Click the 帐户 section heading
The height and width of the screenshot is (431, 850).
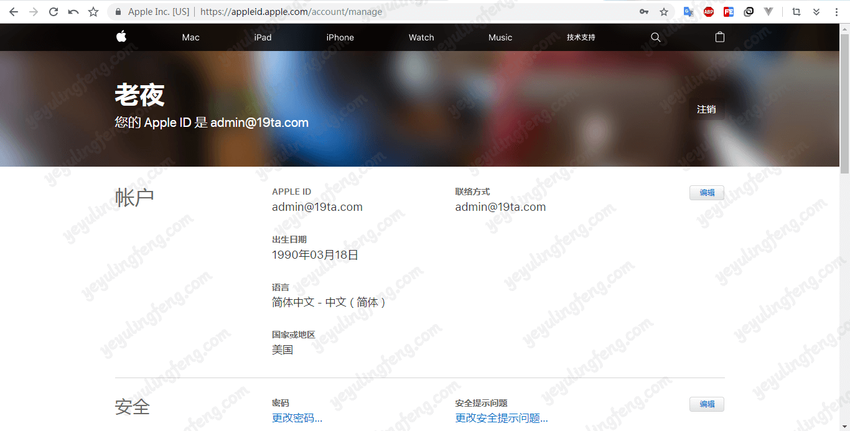(x=134, y=197)
